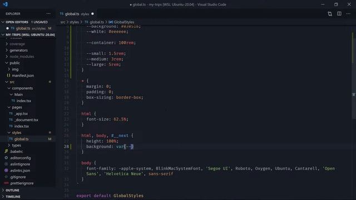Open the .eslintrc.json file
This screenshot has height=200, width=356.
[28, 171]
